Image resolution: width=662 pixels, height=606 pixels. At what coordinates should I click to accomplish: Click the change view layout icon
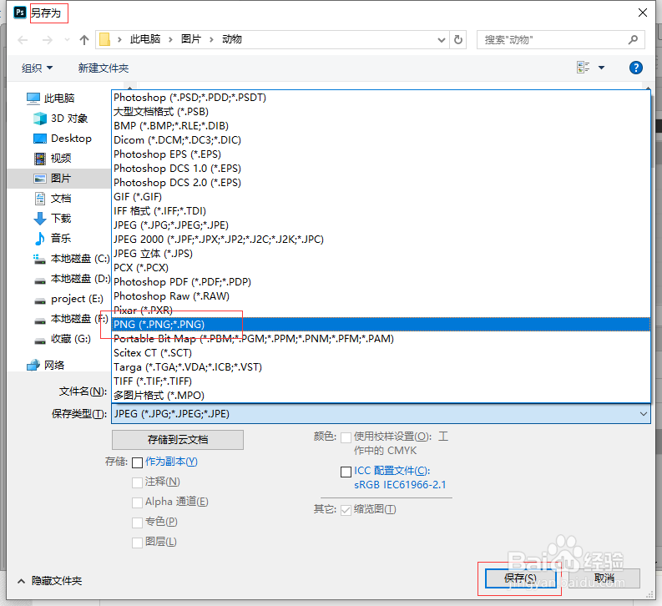[x=583, y=68]
